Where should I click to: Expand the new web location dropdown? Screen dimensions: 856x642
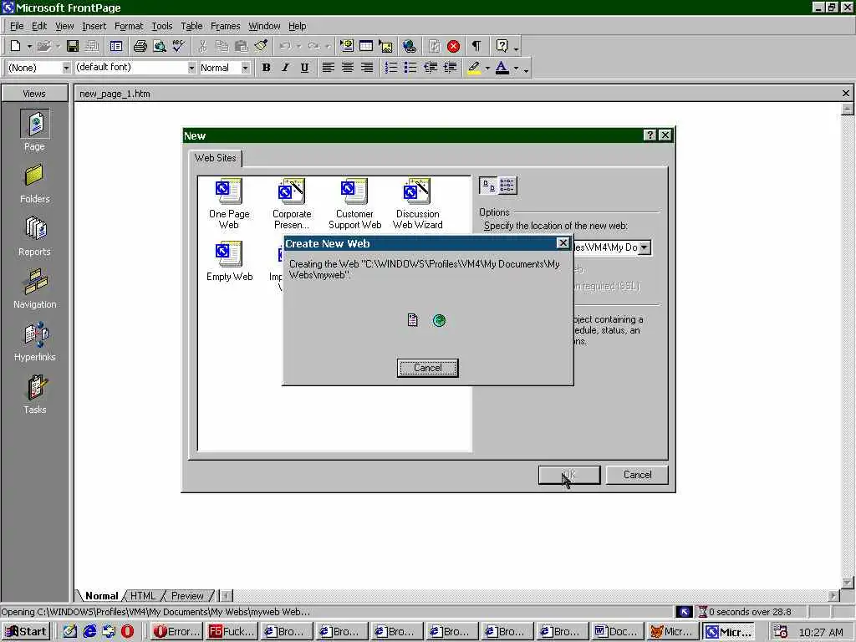click(x=645, y=247)
